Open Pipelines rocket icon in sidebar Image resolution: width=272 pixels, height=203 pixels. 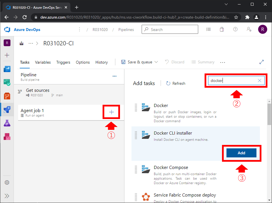7,109
